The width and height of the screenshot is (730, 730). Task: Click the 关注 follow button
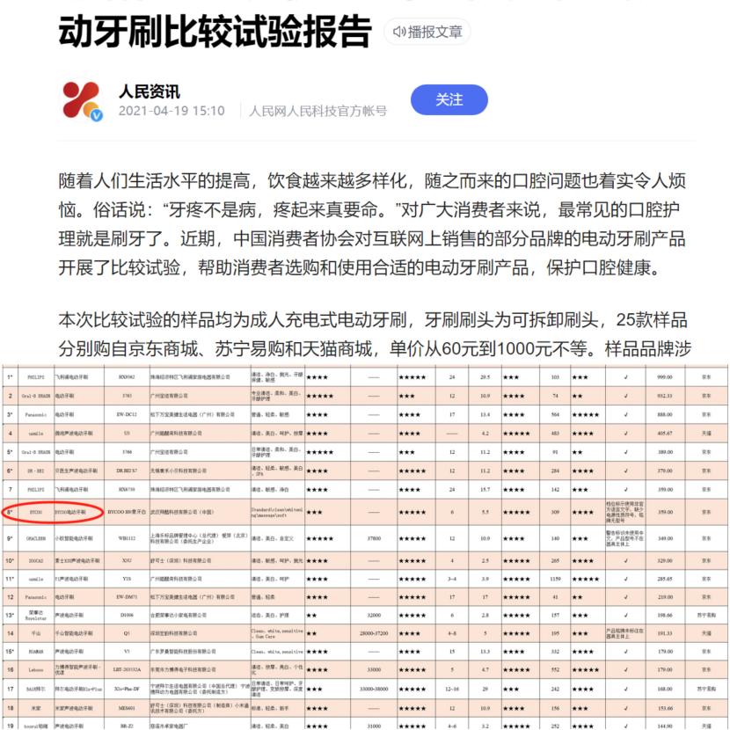tap(449, 100)
